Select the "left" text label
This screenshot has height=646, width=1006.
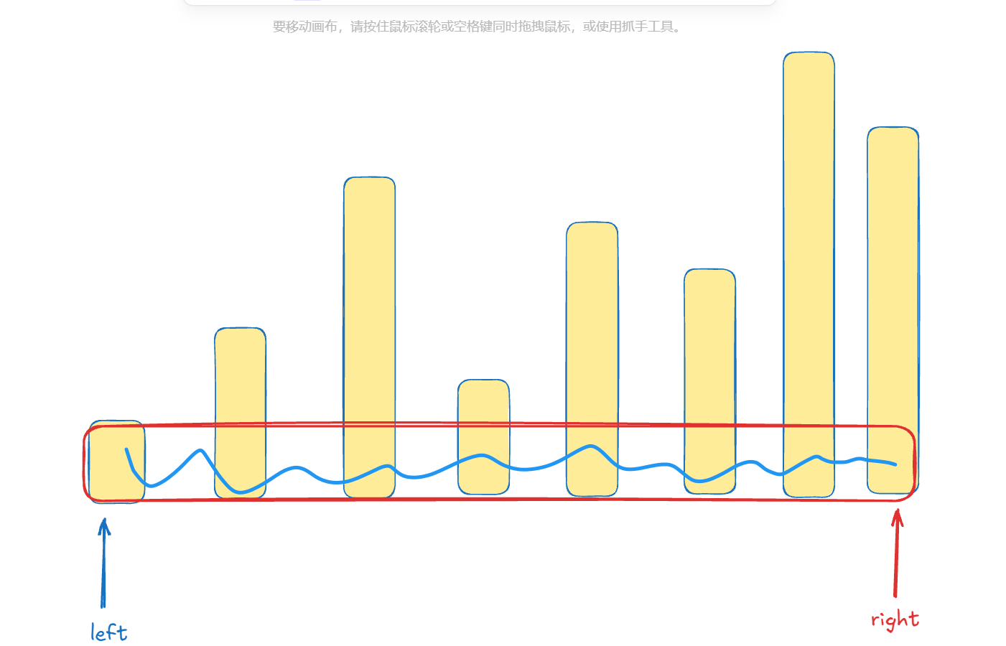click(109, 632)
